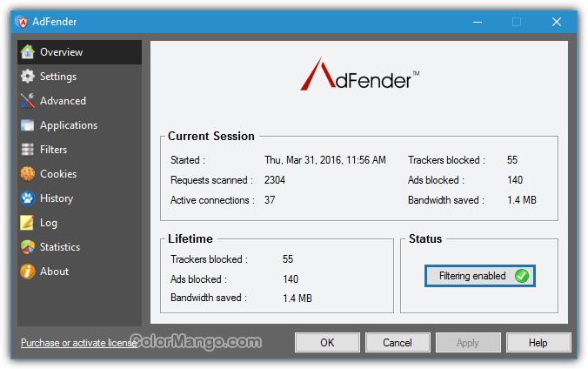This screenshot has height=369, width=588.
Task: Click the Filters list icon
Action: [x=27, y=150]
